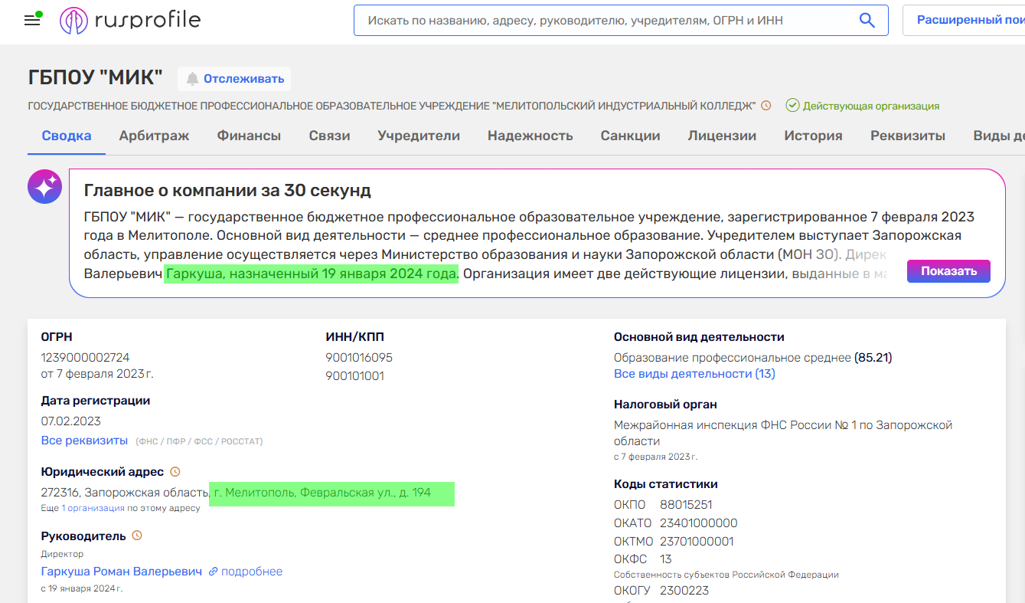Click history clock icon next to Юридический адрес

tap(175, 472)
